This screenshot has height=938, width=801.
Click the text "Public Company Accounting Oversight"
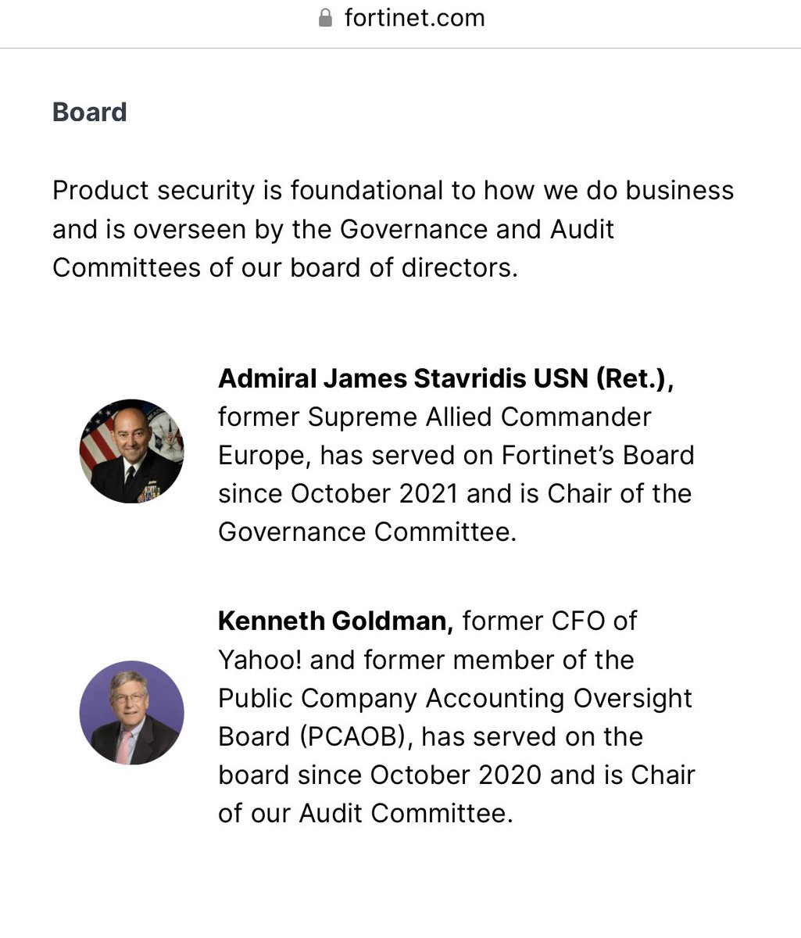click(455, 698)
